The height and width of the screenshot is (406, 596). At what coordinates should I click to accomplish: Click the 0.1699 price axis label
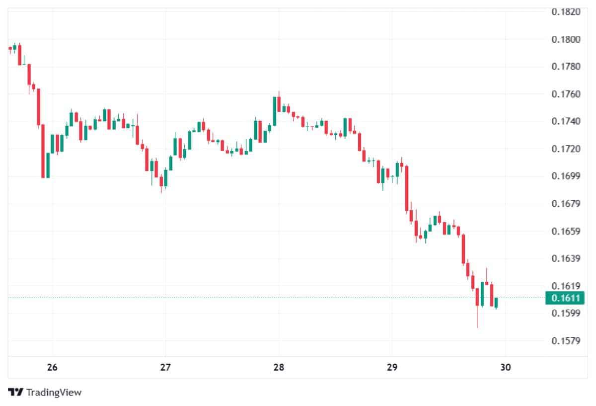tap(566, 176)
